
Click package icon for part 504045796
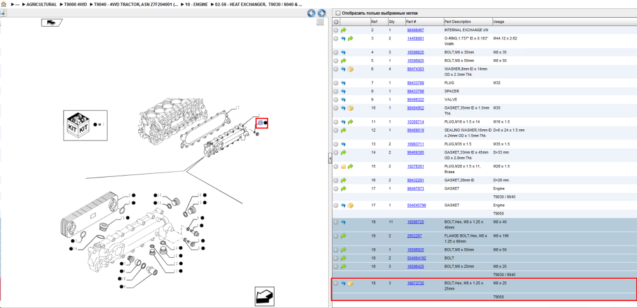click(350, 206)
